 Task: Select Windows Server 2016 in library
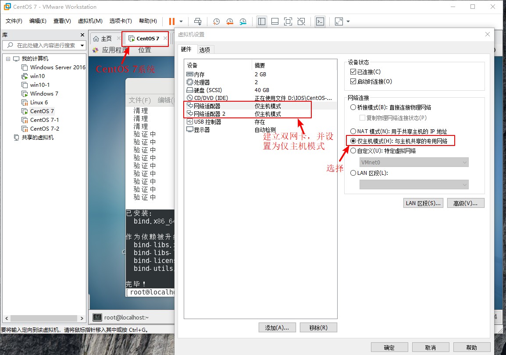click(x=53, y=67)
